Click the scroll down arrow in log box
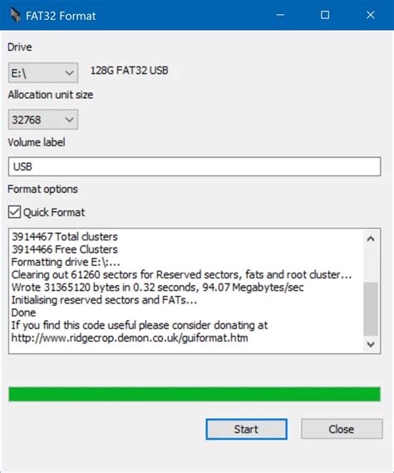The image size is (394, 473). coord(371,344)
